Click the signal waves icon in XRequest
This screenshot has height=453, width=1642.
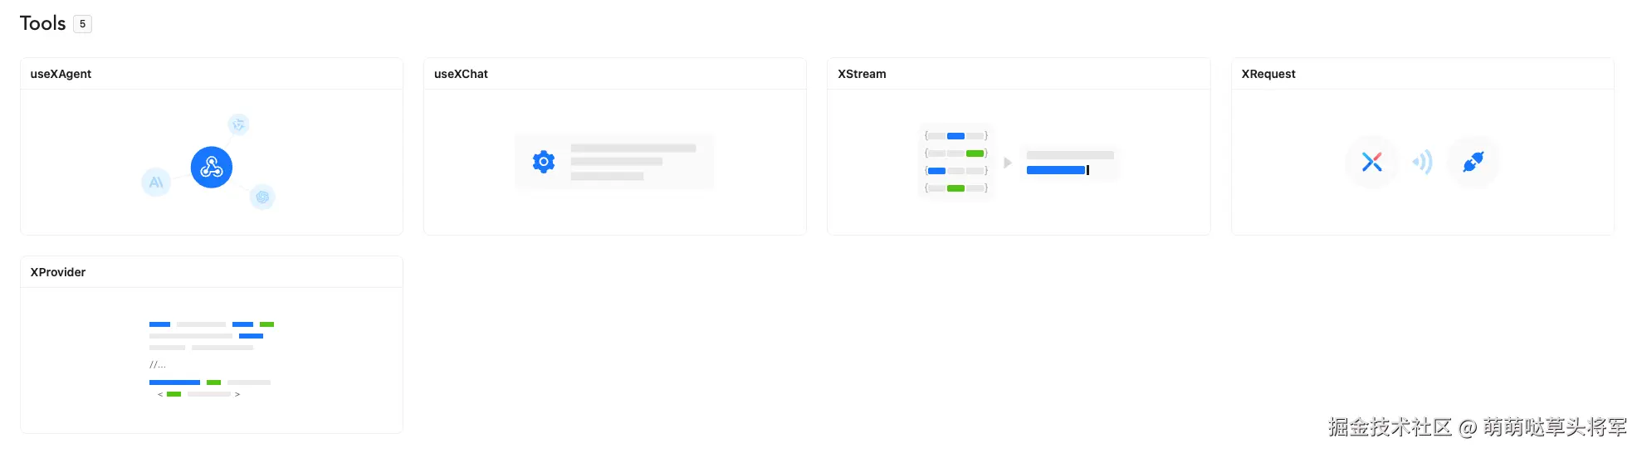[1423, 162]
